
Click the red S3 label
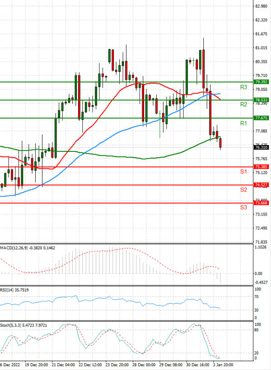point(243,207)
